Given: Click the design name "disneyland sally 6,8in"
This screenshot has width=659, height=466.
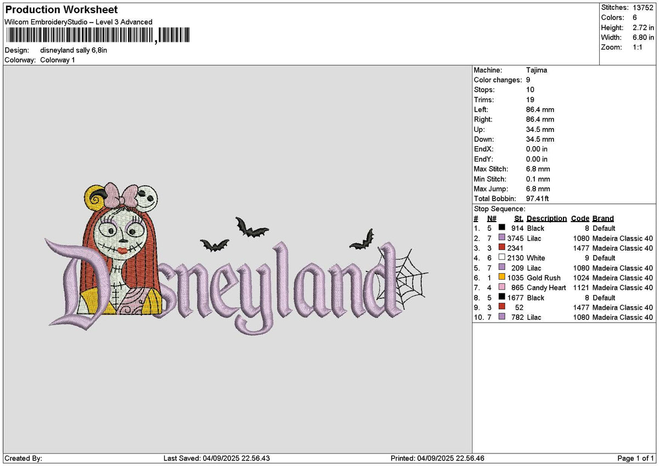Looking at the screenshot, I should coord(74,50).
